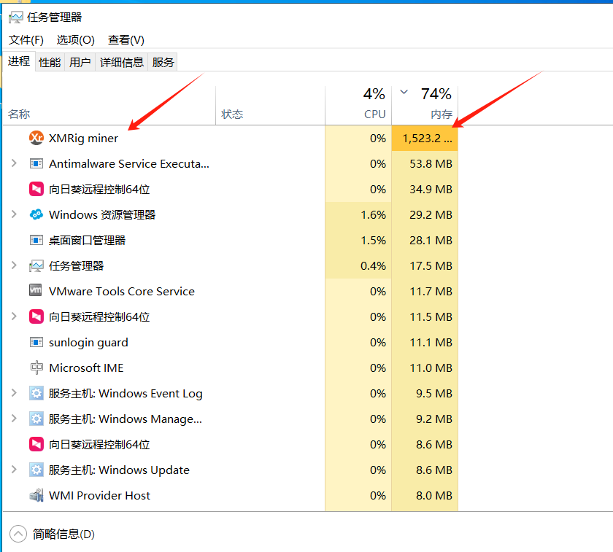This screenshot has width=613, height=552.
Task: Switch to the 服务 tab
Action: click(163, 62)
